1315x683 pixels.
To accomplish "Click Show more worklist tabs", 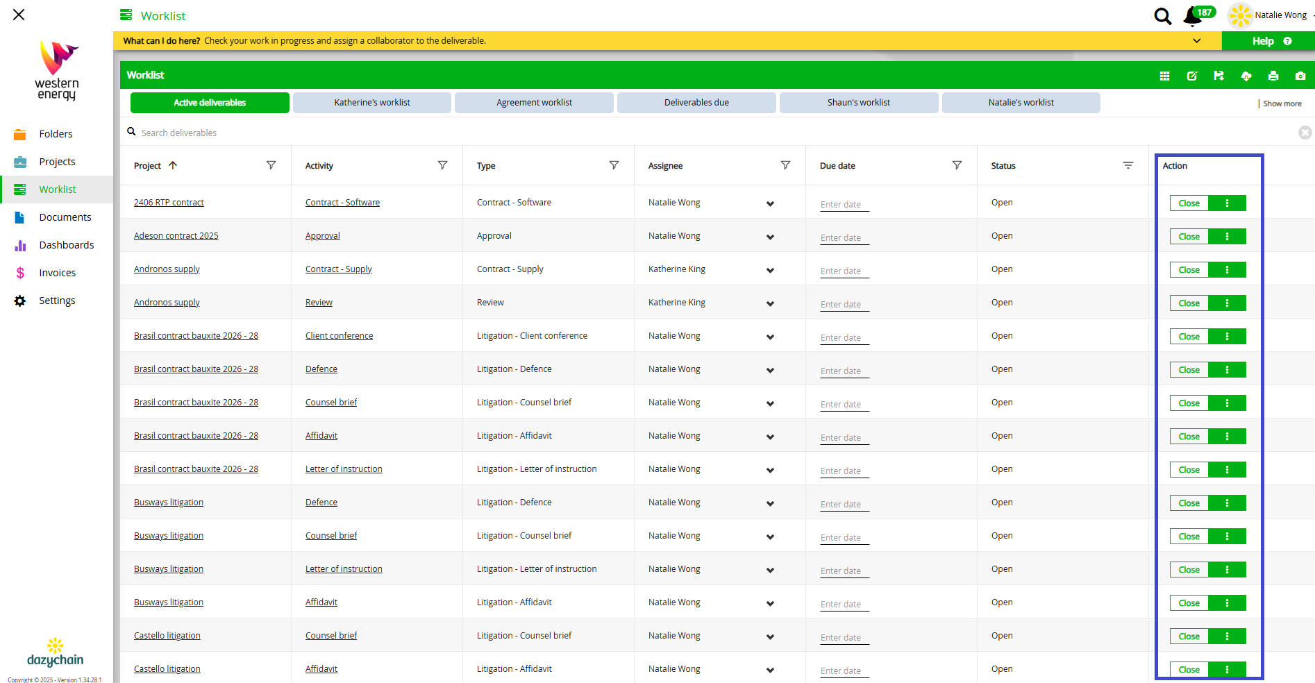I will tap(1282, 103).
